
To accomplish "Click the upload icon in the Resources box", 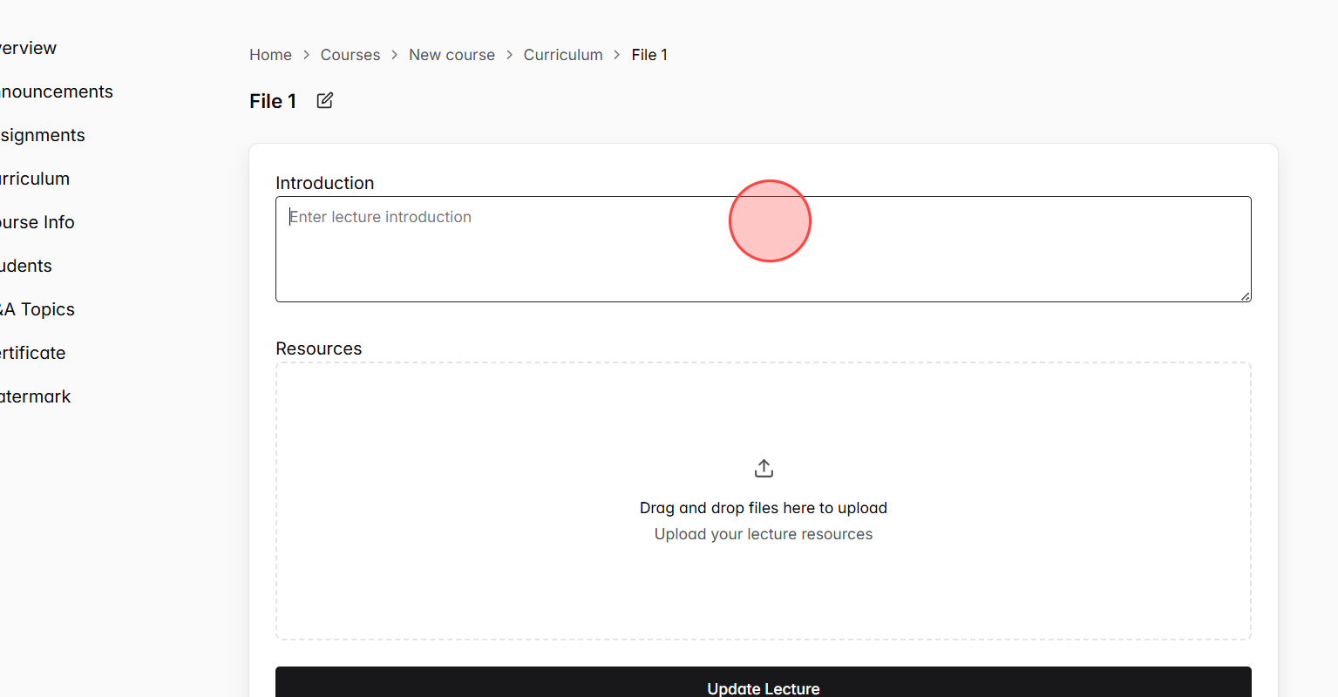I will 764,467.
